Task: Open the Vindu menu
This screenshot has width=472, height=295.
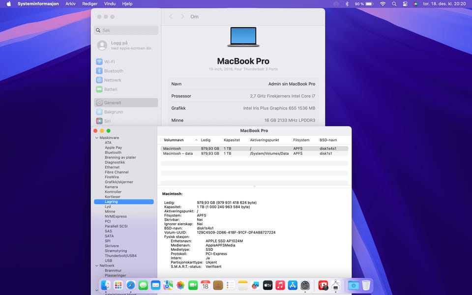Action: tap(110, 4)
